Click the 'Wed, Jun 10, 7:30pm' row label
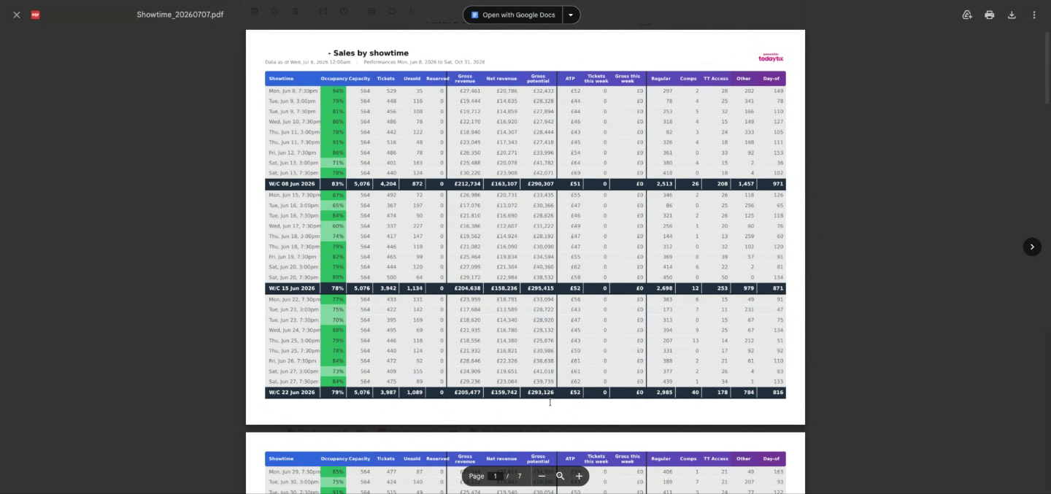 (294, 122)
